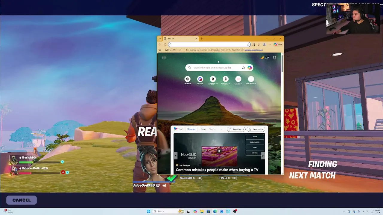This screenshot has width=383, height=215.
Task: Open the weather widget on taskbar
Action: 8,211
